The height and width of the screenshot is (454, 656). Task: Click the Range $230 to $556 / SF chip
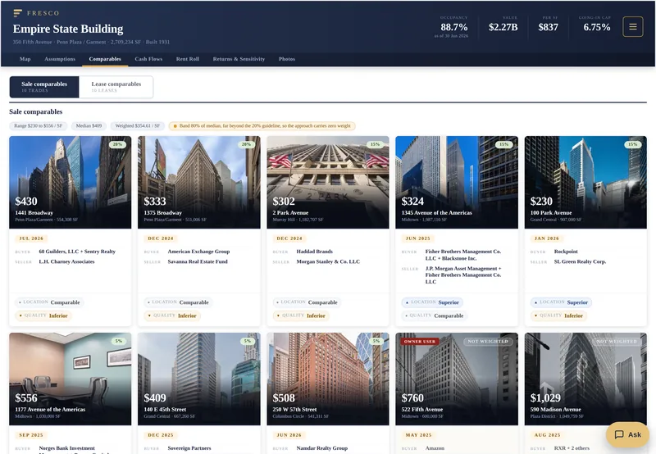coord(38,126)
